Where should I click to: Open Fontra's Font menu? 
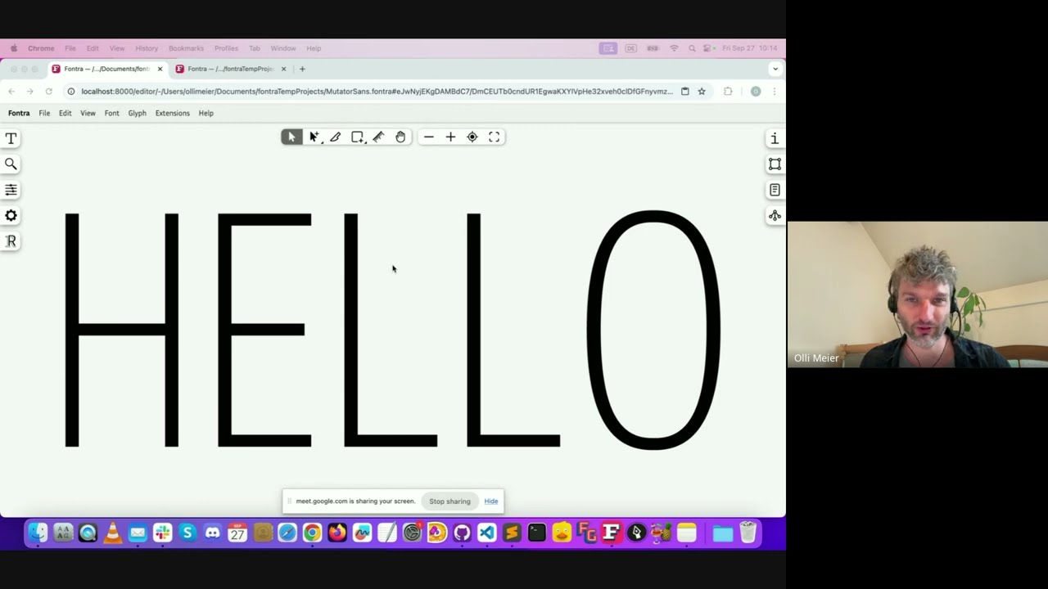coord(111,113)
